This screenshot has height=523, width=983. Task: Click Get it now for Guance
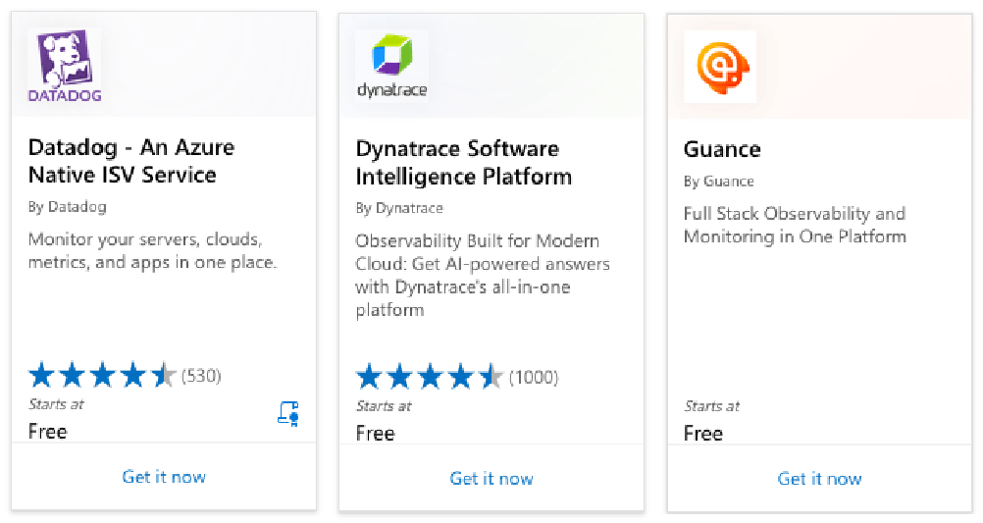[x=819, y=479]
